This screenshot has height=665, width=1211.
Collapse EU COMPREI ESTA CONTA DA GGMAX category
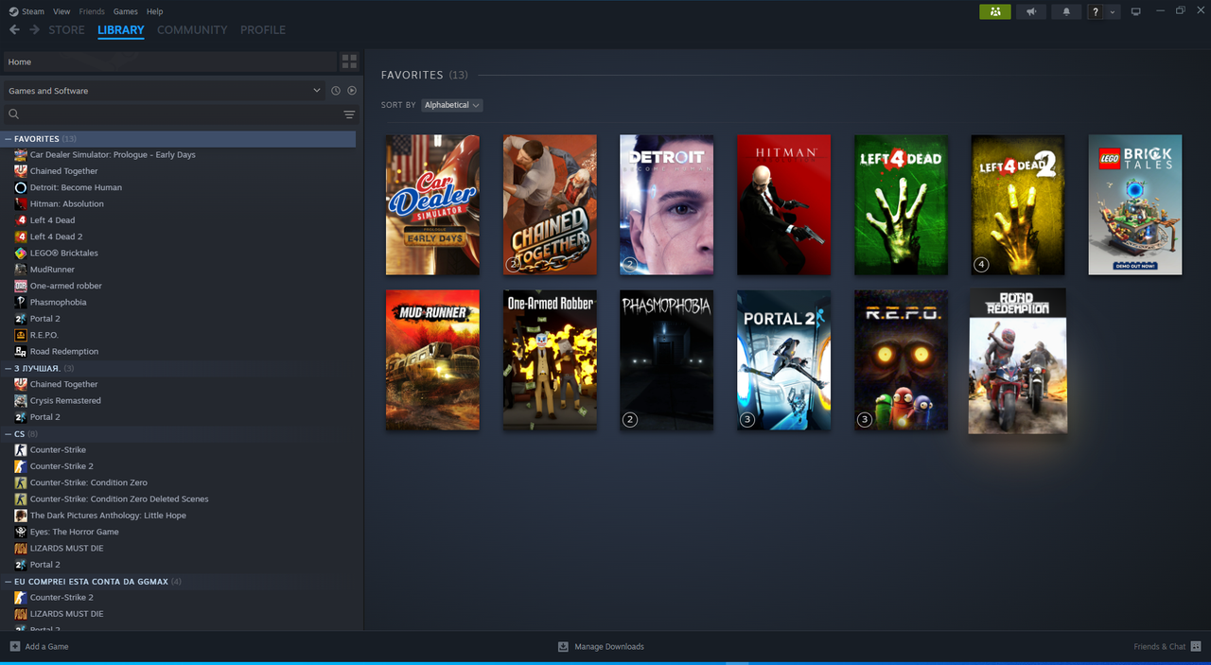click(8, 581)
